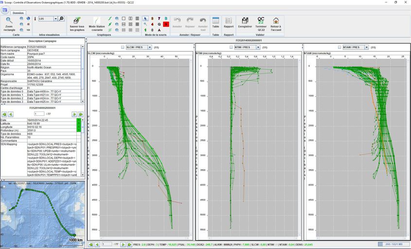Open the Rapport report

coord(229,22)
